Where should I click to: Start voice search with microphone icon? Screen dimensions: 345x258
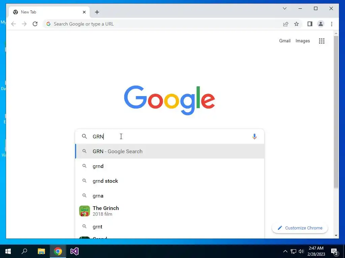point(254,136)
